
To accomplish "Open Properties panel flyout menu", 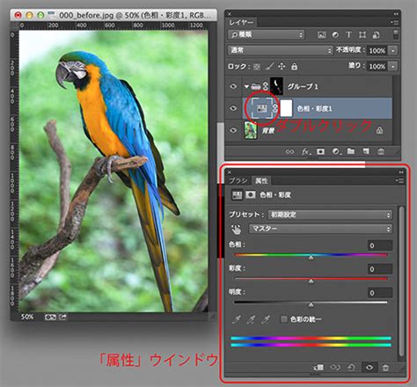I will click(399, 180).
